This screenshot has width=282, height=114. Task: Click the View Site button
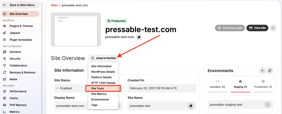257,28
